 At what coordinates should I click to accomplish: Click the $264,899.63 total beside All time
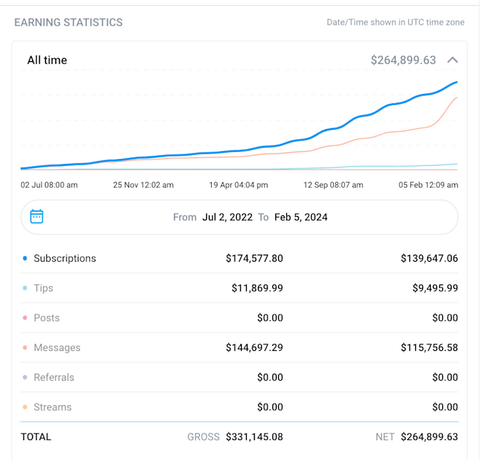click(x=403, y=60)
